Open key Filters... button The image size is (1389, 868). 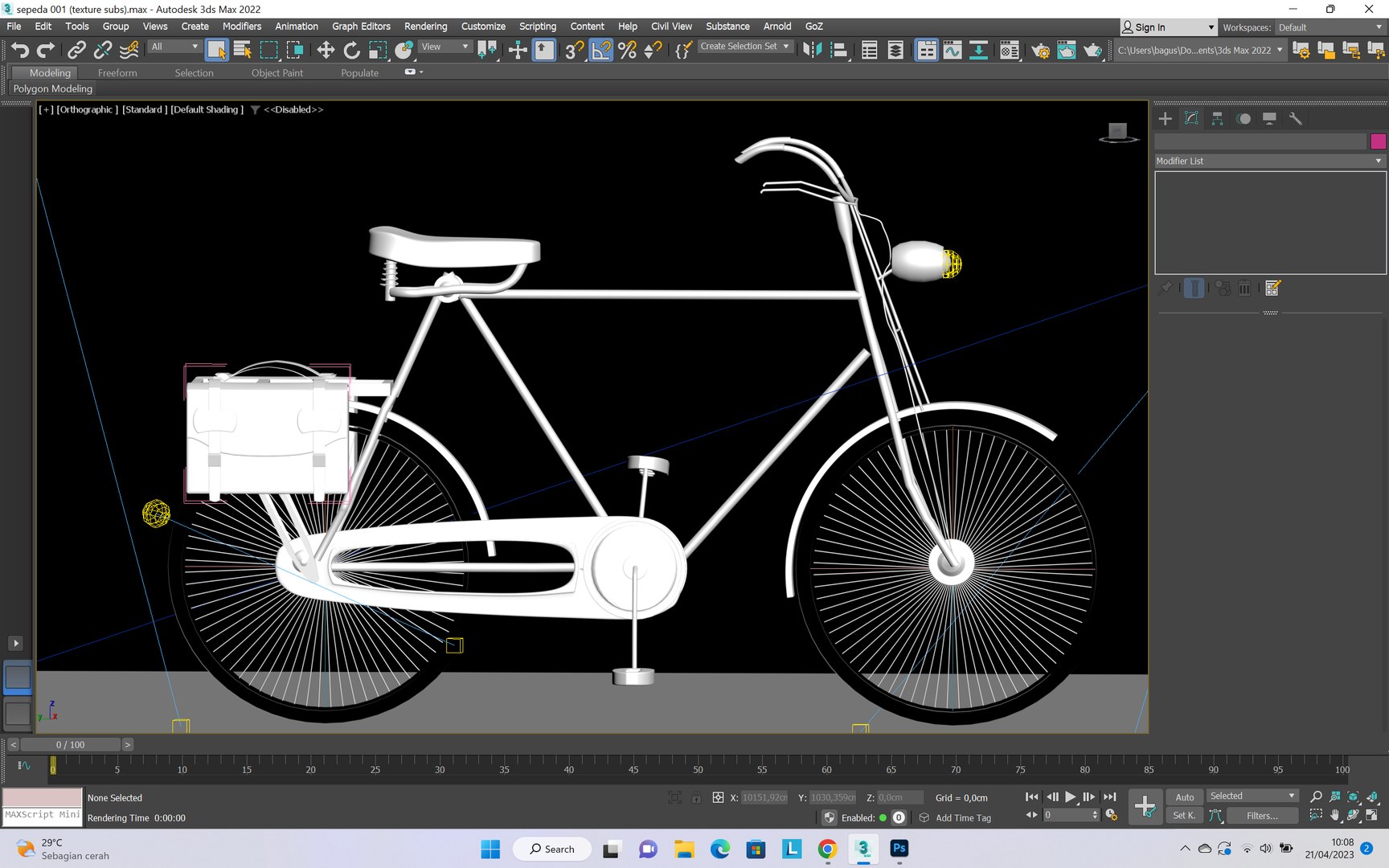click(x=1262, y=816)
